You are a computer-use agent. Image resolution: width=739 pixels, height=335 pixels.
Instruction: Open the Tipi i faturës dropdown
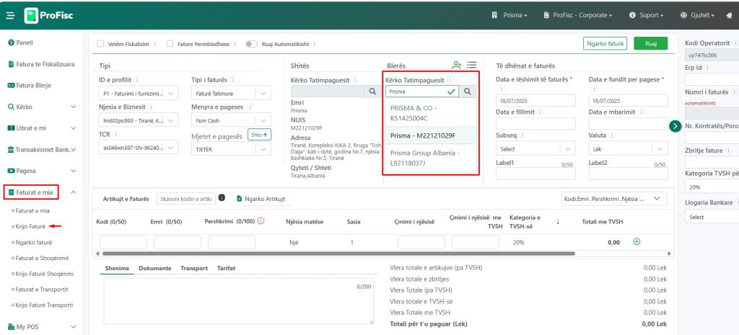(x=232, y=93)
